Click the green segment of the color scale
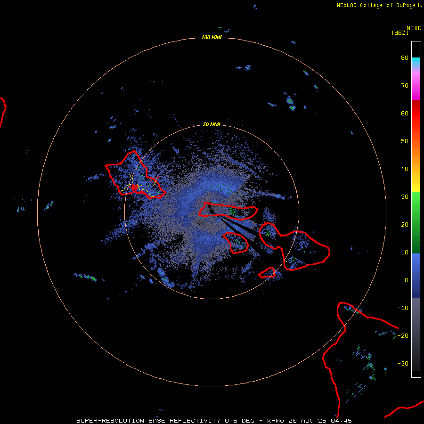 tap(416, 222)
